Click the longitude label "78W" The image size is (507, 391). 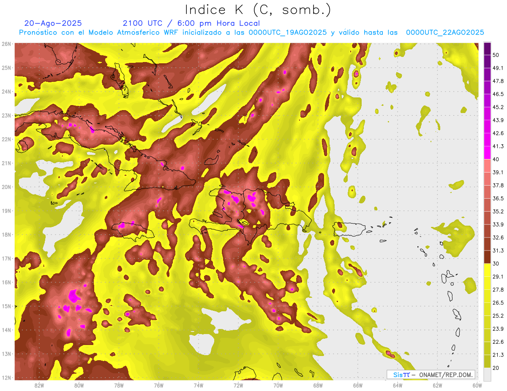(x=119, y=385)
